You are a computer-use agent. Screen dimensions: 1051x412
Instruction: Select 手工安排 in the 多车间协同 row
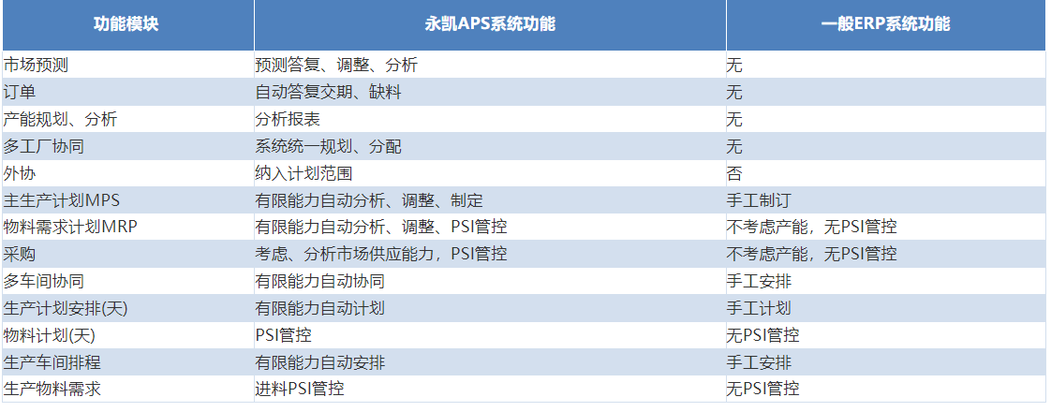click(x=885, y=281)
